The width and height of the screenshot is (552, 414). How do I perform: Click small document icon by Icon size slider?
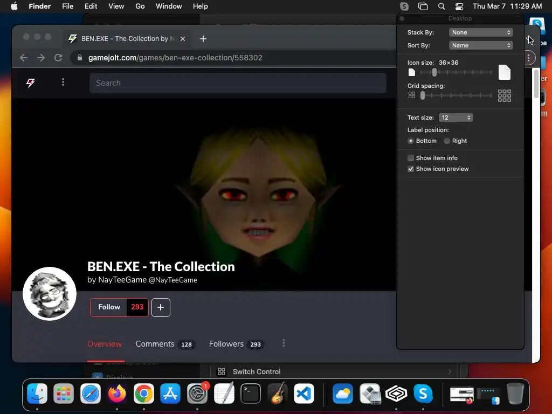click(x=411, y=73)
